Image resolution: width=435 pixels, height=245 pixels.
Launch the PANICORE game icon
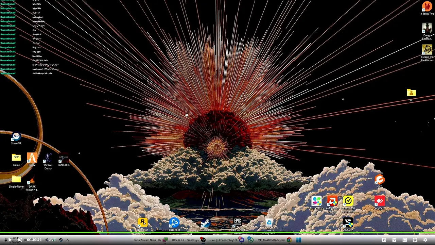pyautogui.click(x=64, y=160)
